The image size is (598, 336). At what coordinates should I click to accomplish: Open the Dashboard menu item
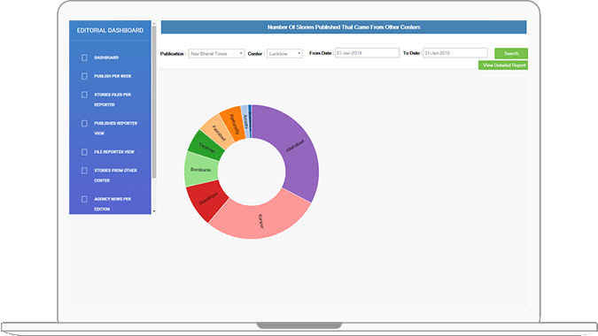pyautogui.click(x=106, y=57)
